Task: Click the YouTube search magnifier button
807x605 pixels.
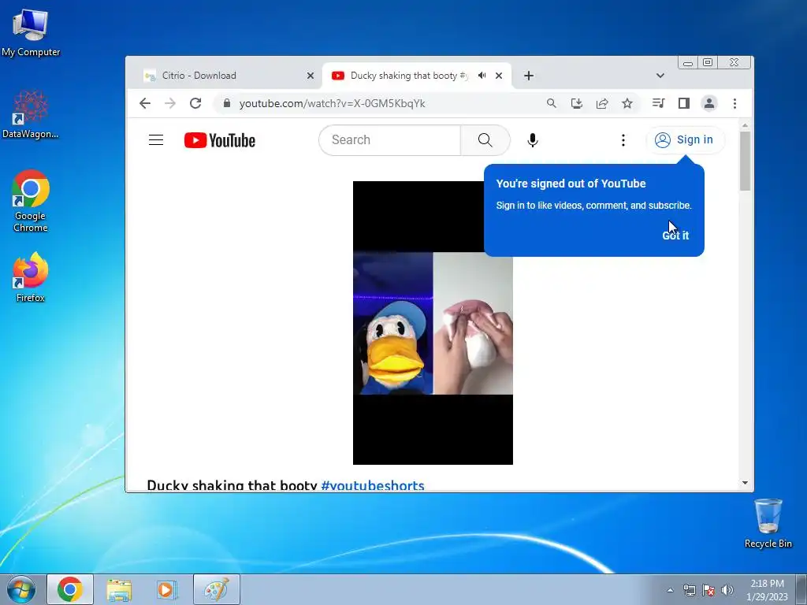Action: coord(485,140)
